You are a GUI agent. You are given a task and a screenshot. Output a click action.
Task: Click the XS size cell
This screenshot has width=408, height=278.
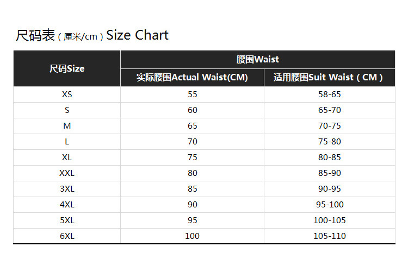(67, 94)
